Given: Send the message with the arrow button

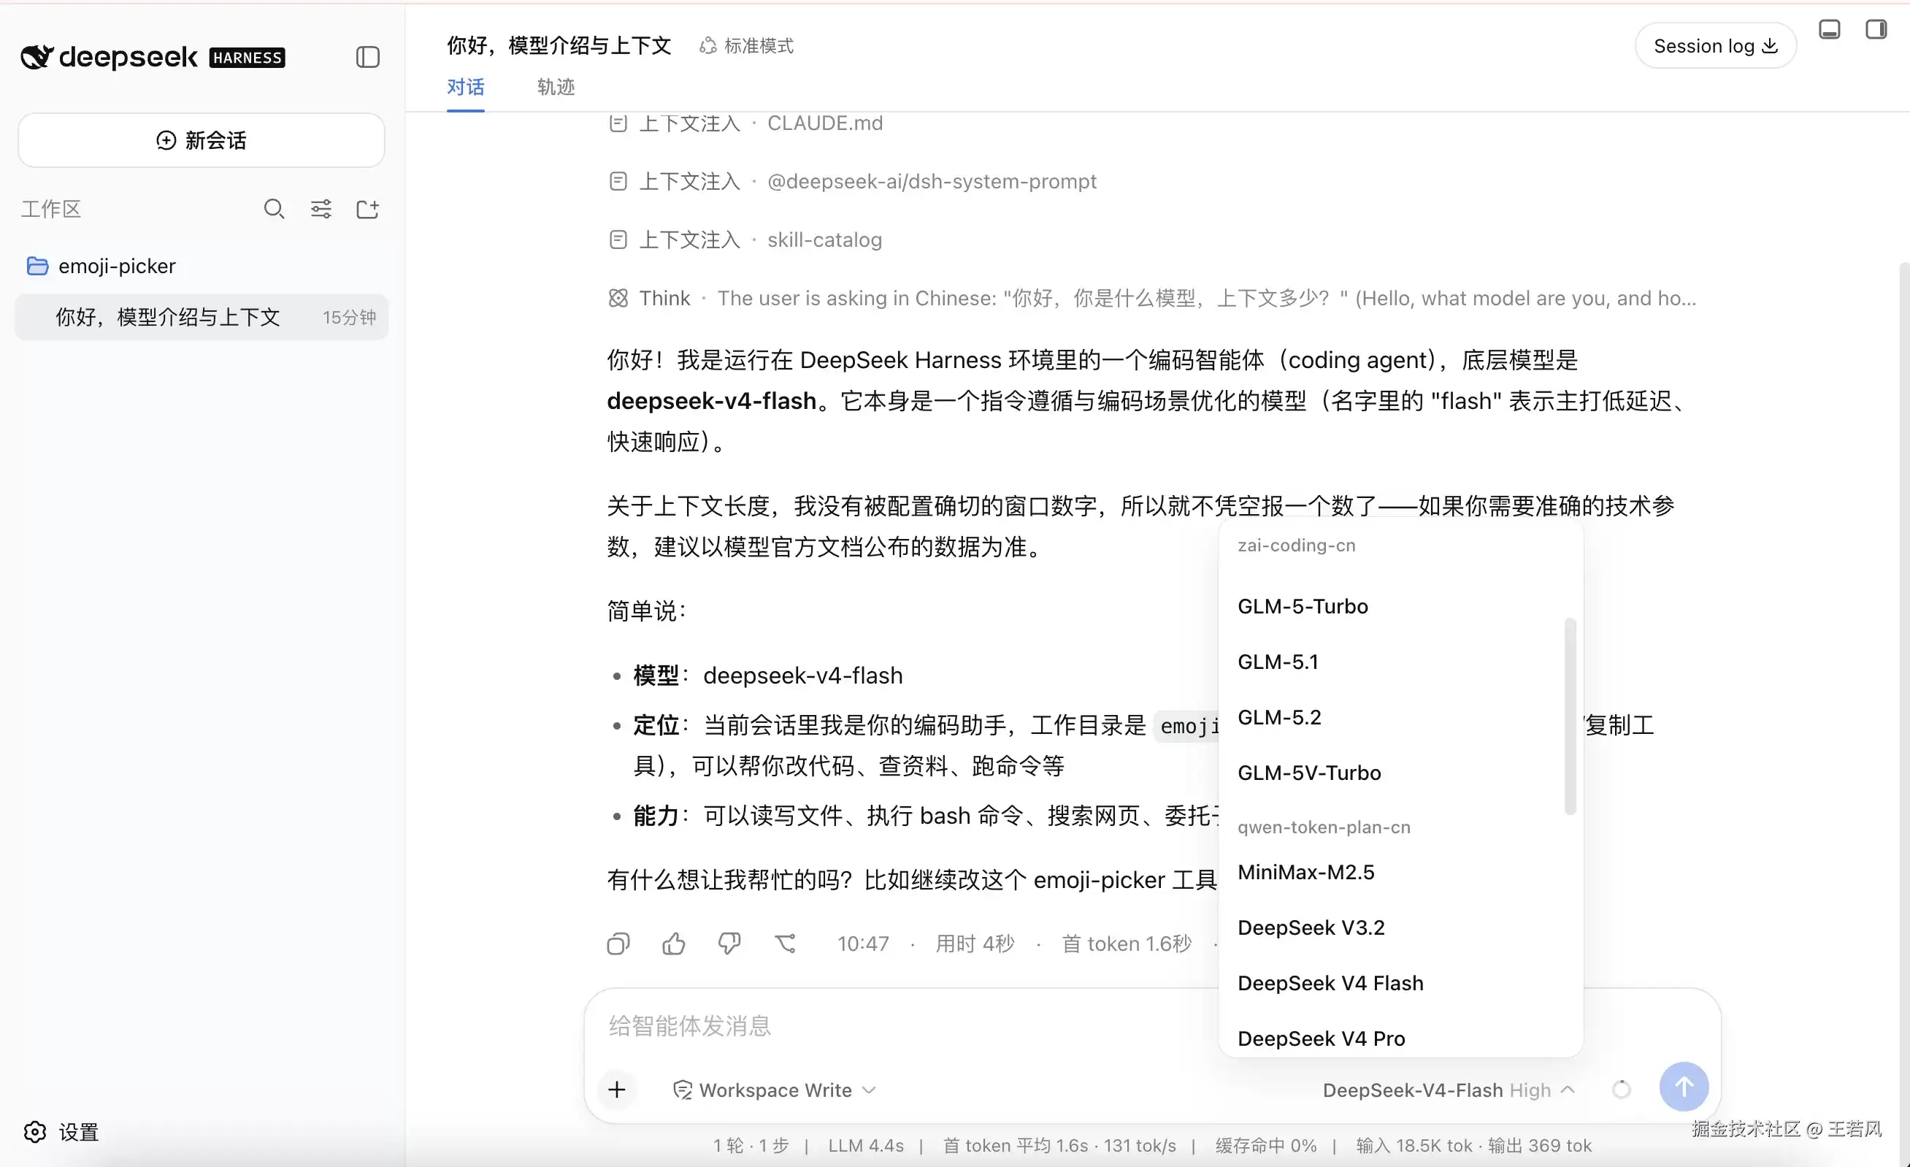Looking at the screenshot, I should pyautogui.click(x=1684, y=1087).
